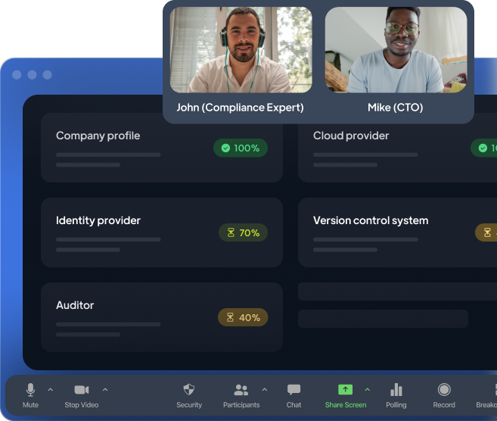This screenshot has height=421, width=497.
Task: Click green checkmark icon in Cloud provider badge
Action: pos(483,148)
